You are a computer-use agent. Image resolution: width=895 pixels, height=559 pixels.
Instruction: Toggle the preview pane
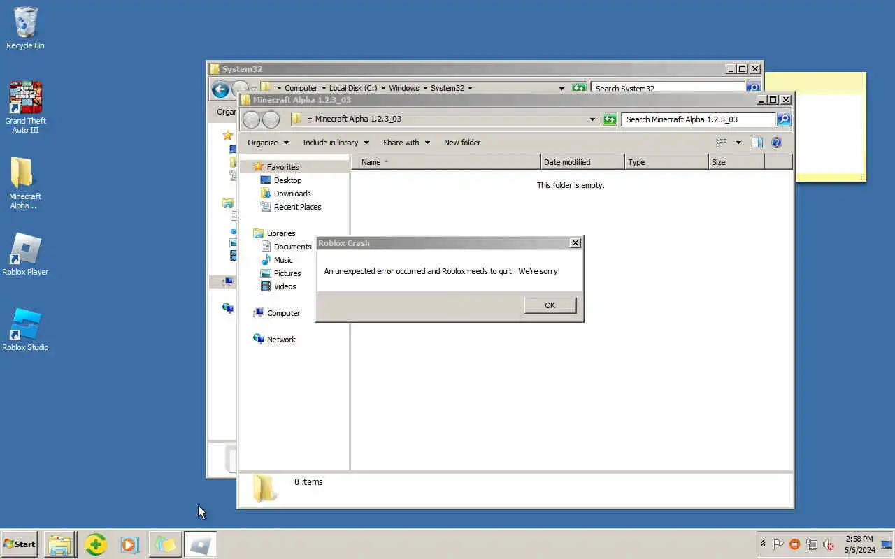pos(757,143)
